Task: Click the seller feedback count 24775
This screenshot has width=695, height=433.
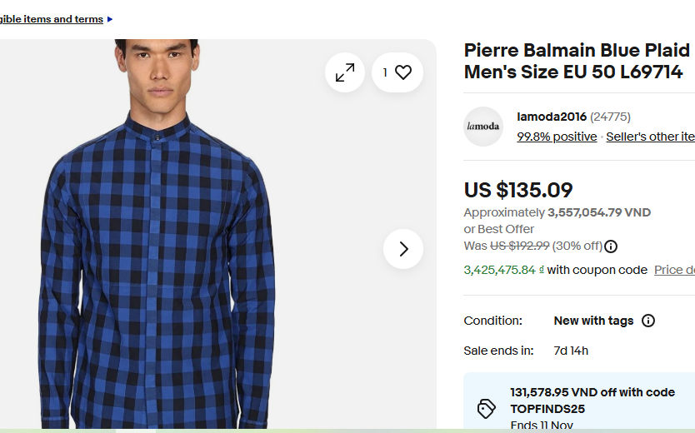Action: (610, 117)
